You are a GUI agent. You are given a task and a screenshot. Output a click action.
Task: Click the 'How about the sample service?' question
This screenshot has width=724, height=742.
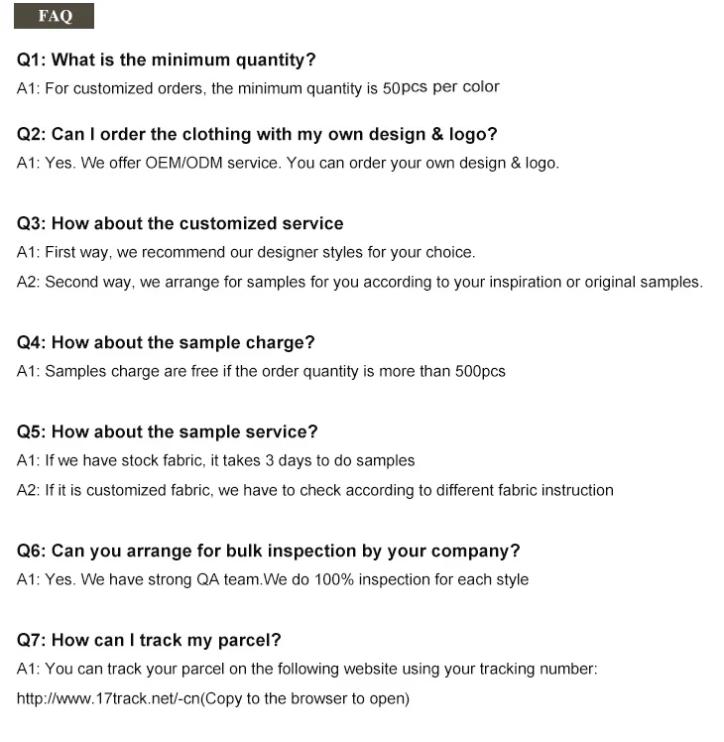coord(168,432)
